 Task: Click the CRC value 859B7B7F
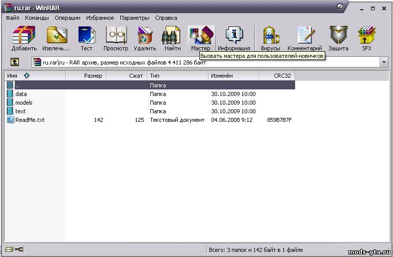279,120
